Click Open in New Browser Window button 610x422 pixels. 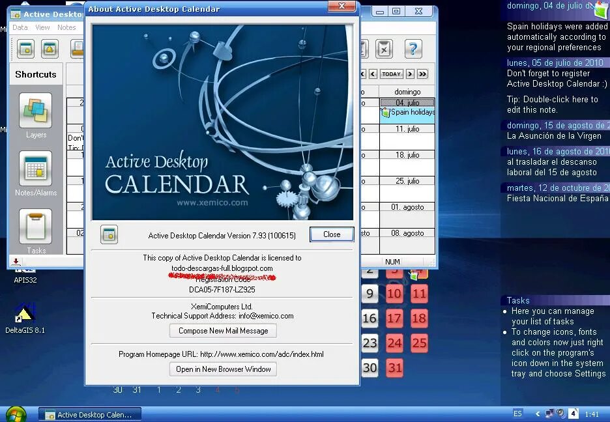223,369
